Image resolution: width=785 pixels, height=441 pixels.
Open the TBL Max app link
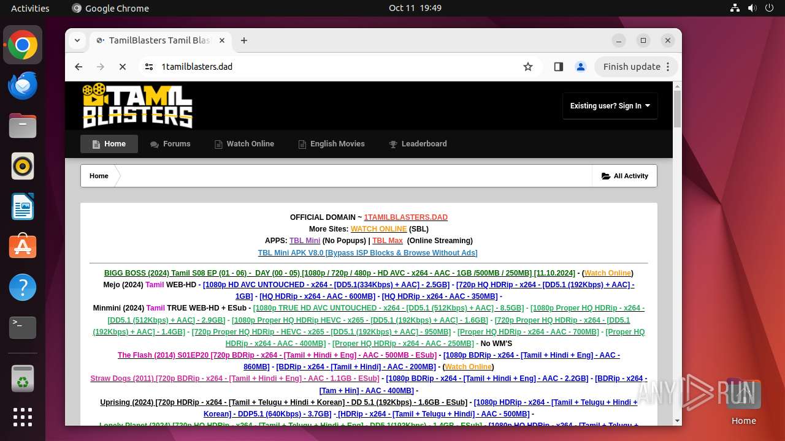[388, 241]
